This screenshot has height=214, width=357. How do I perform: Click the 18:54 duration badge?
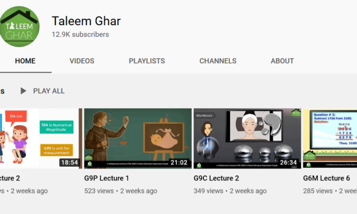pos(69,163)
